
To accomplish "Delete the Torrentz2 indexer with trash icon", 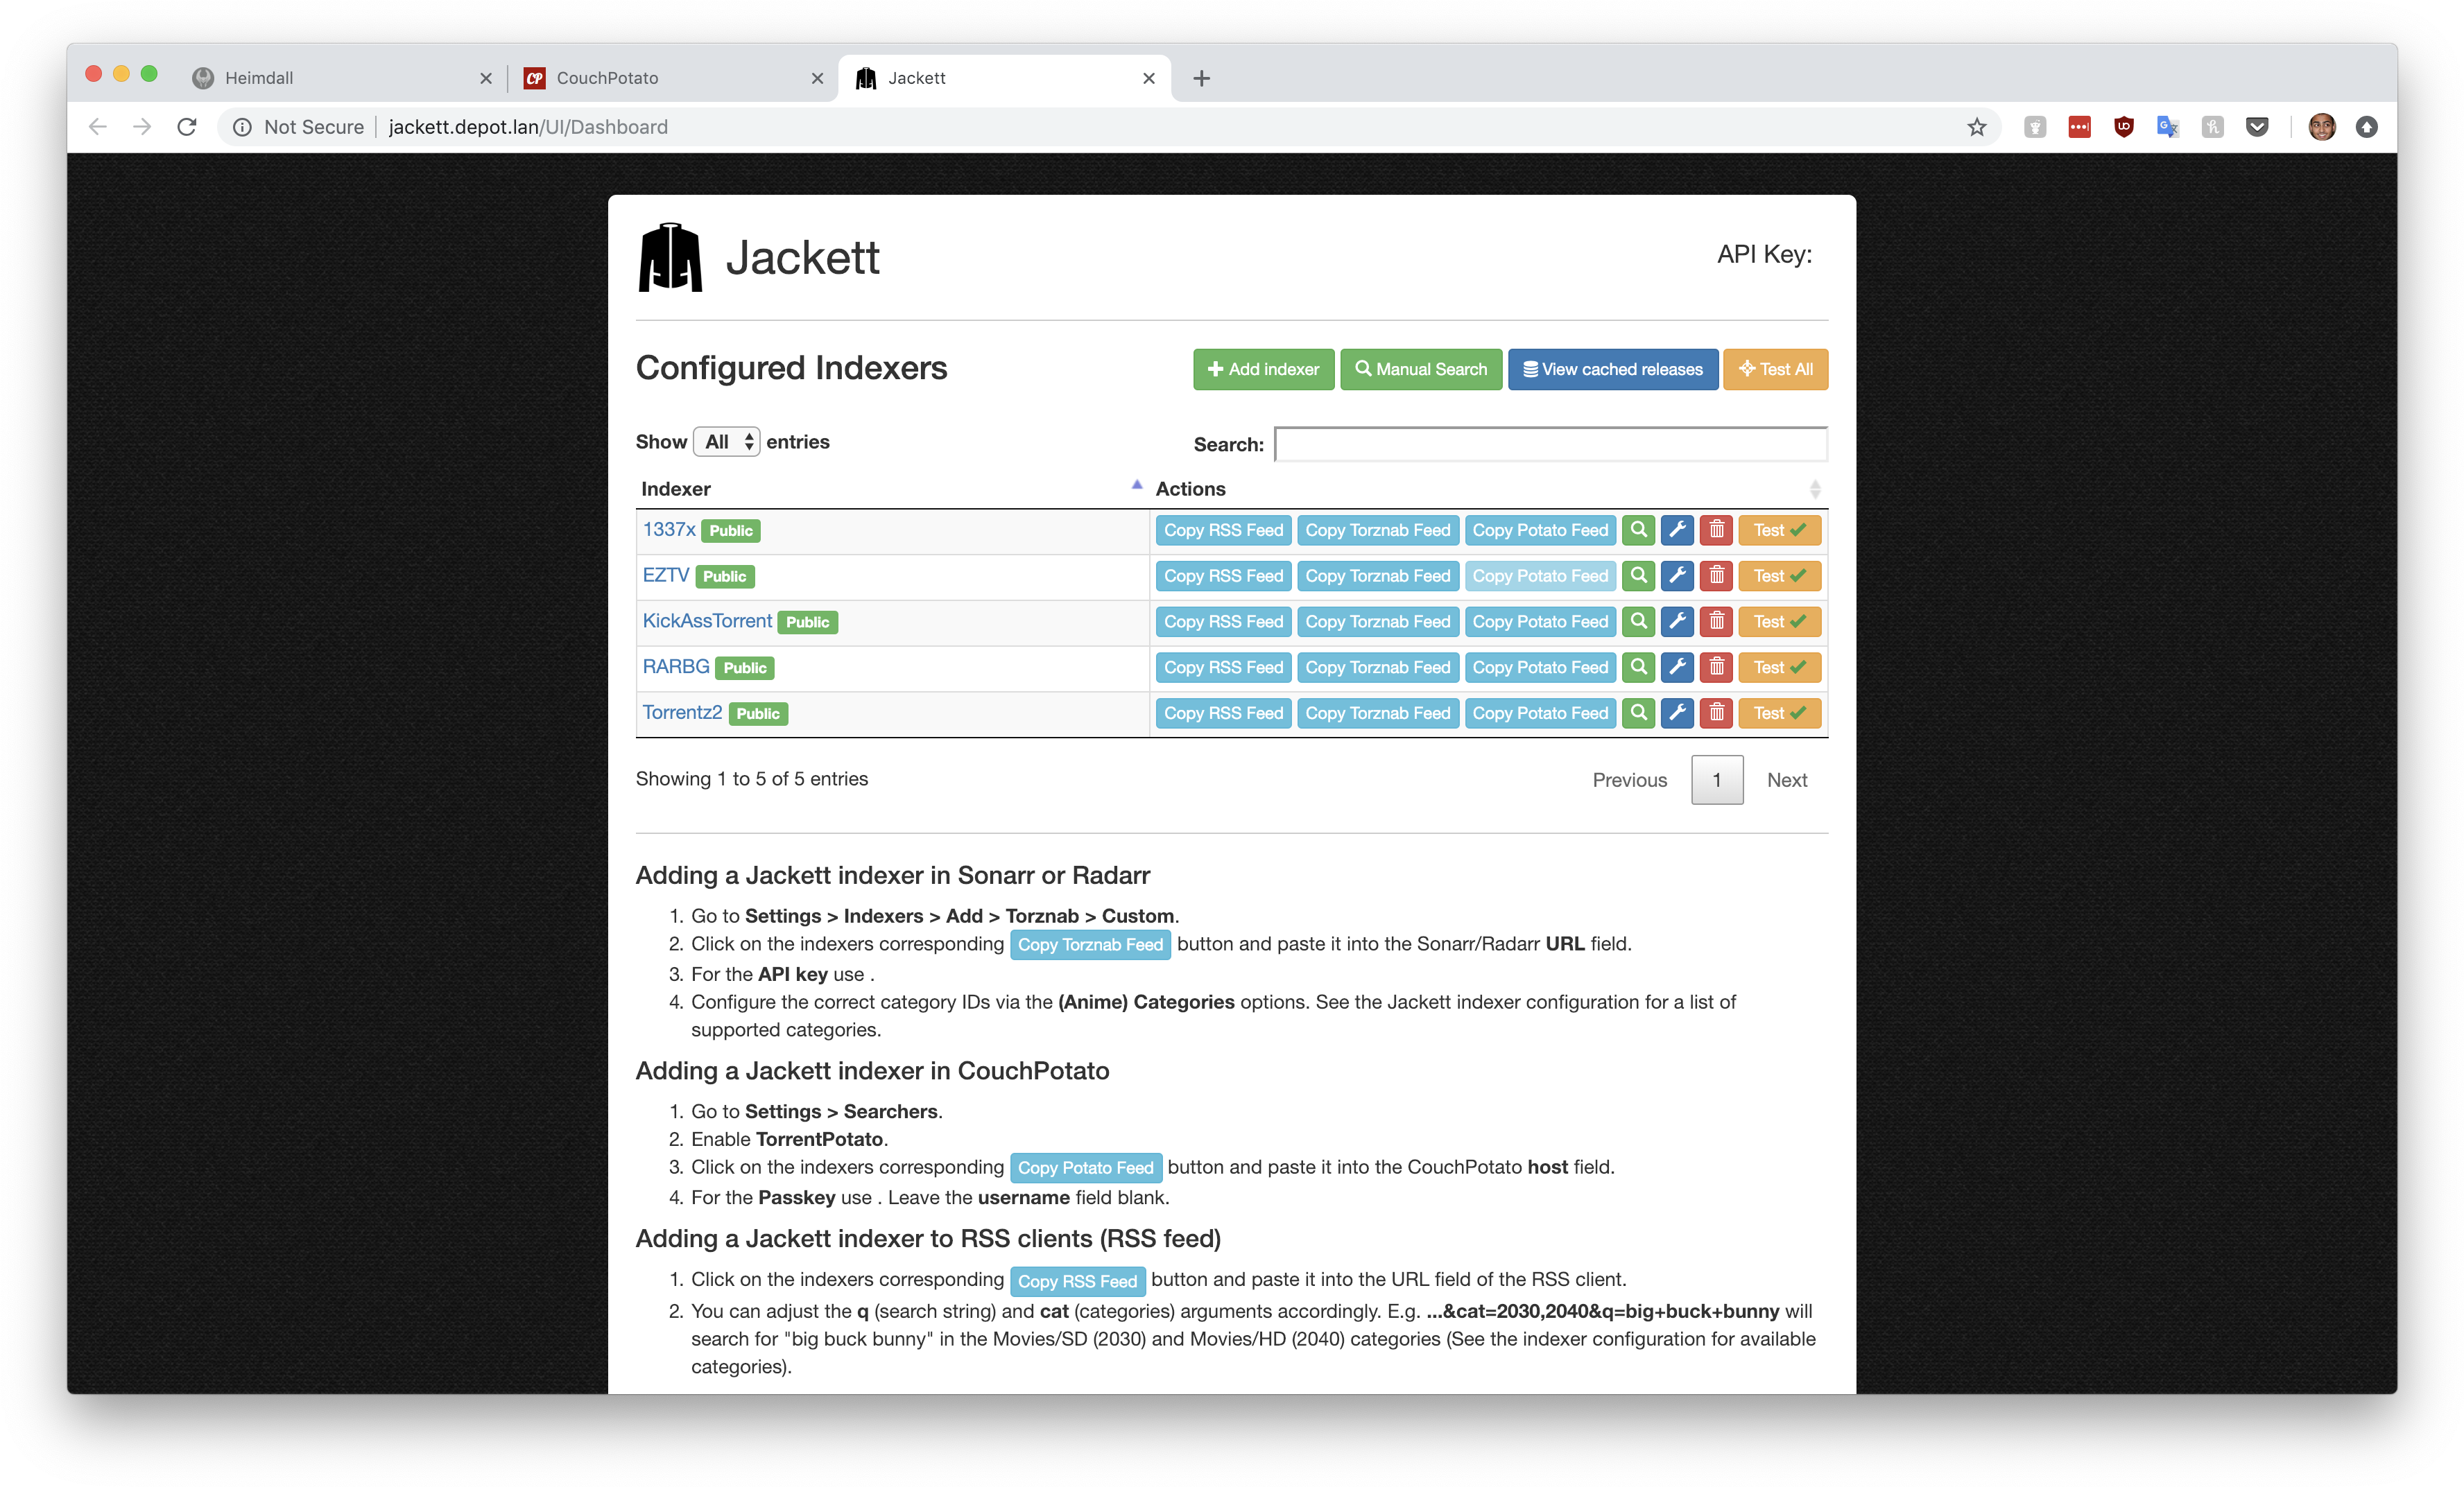I will (1717, 713).
